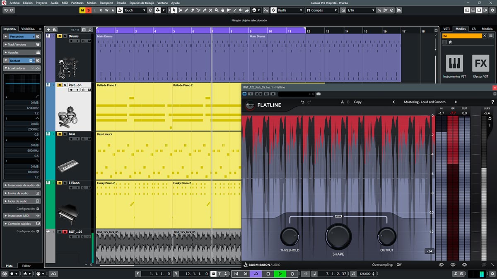This screenshot has width=497, height=279.
Task: Select the Play speaker tool
Action: point(241,10)
